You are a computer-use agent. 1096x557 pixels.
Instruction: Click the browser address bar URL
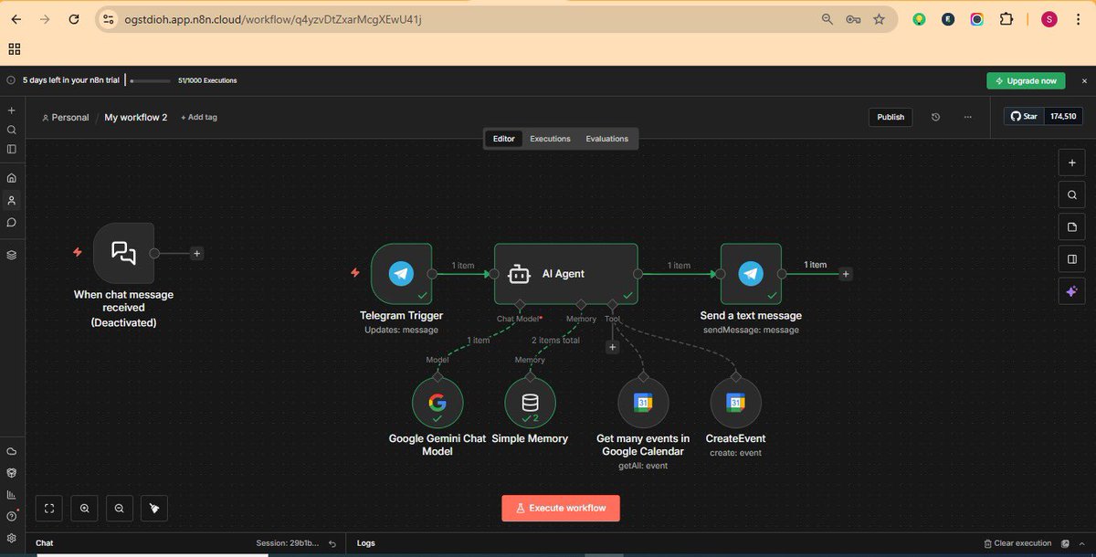pyautogui.click(x=273, y=19)
